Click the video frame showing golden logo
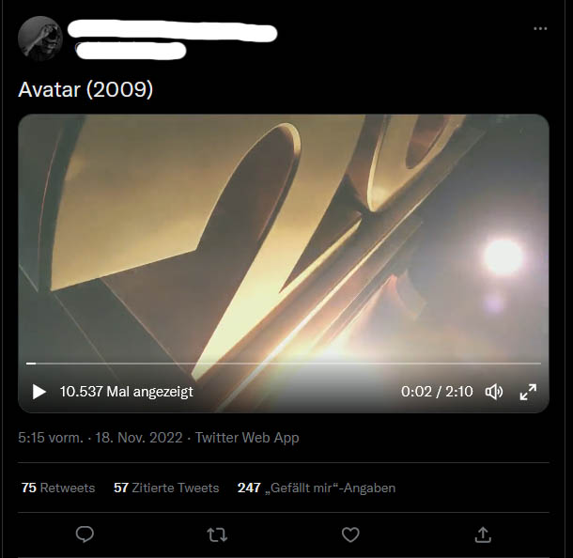573x558 pixels. pos(283,238)
